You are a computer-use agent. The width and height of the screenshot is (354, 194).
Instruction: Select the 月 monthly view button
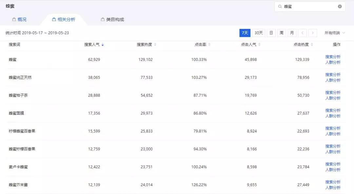coord(292,33)
